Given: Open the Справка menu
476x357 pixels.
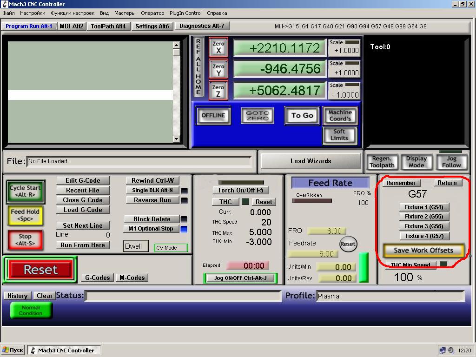Looking at the screenshot, I should click(x=217, y=13).
